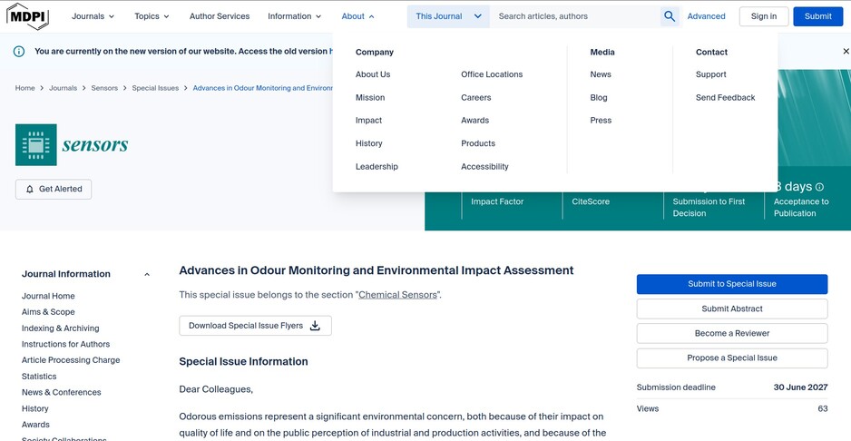This screenshot has width=851, height=441.
Task: Click the Submit button in header
Action: [x=818, y=16]
